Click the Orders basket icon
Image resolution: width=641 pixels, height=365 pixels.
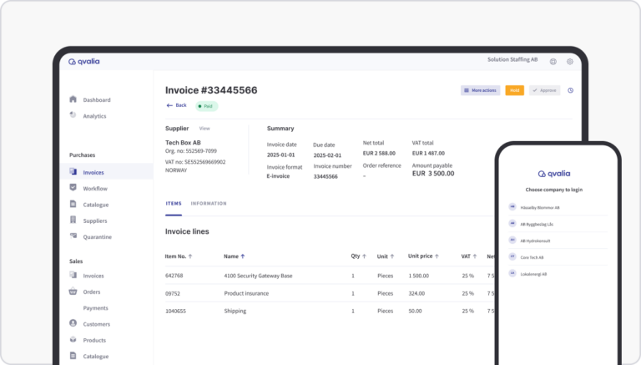[x=73, y=292]
